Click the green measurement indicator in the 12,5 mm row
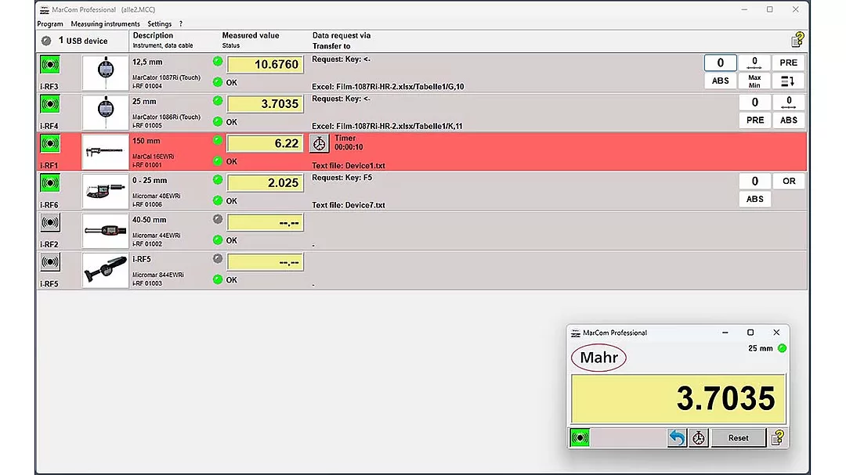 [218, 61]
